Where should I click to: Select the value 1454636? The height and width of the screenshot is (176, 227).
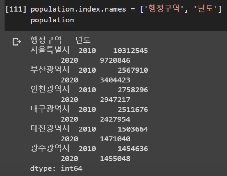coord(133,149)
